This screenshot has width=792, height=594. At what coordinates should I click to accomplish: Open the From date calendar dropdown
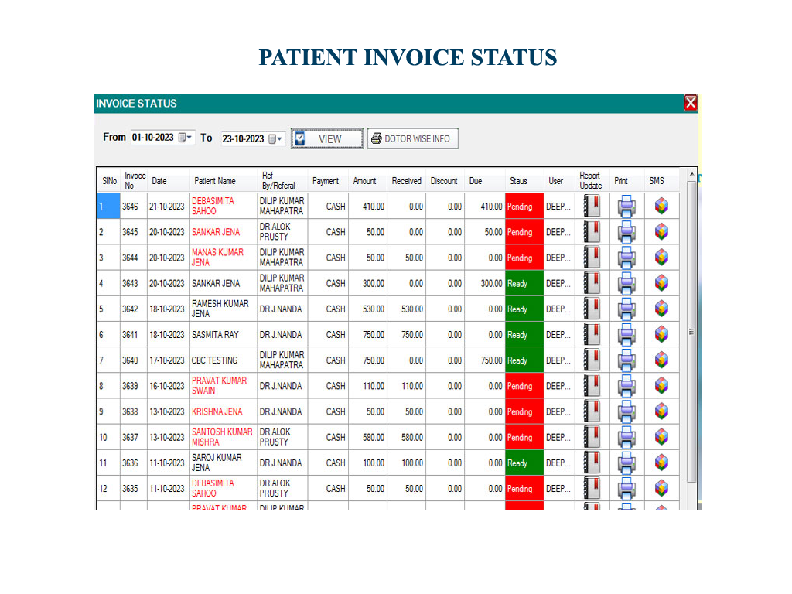click(x=186, y=138)
